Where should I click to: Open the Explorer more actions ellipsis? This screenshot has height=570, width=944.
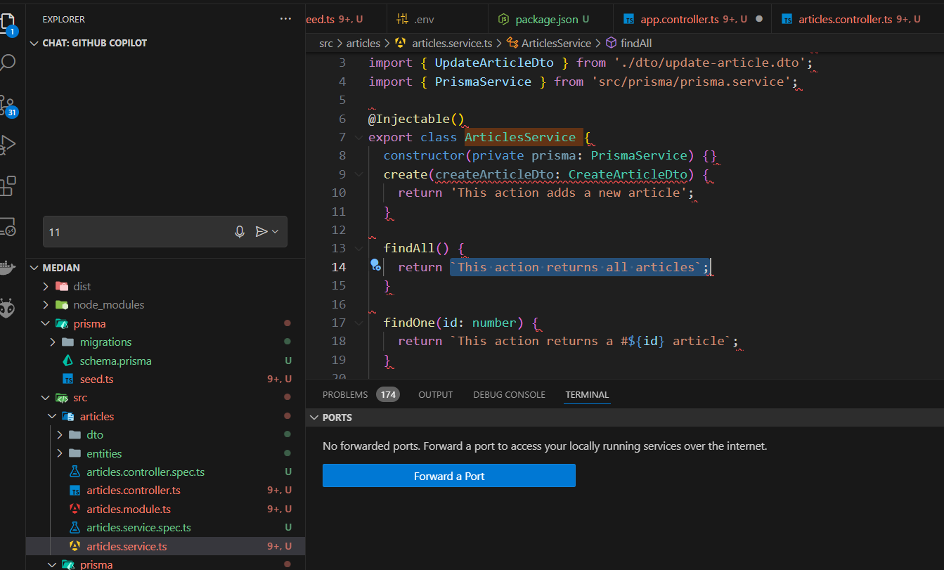click(285, 19)
